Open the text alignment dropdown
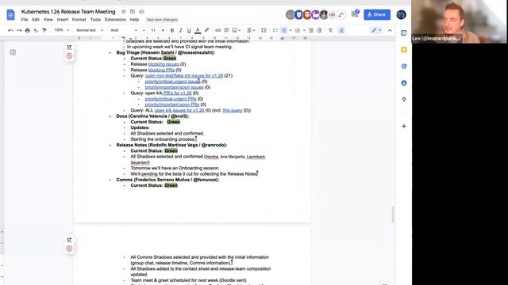508x285 pixels. [x=251, y=30]
